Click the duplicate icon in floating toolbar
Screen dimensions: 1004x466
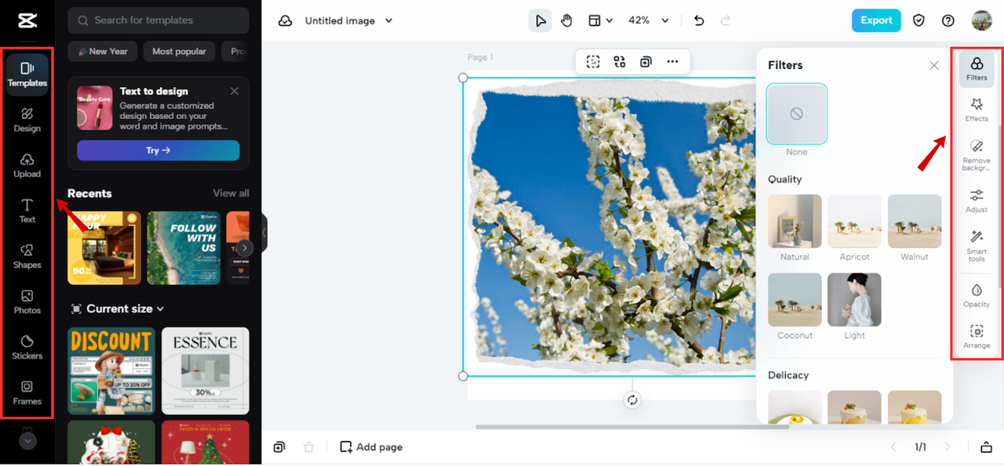[646, 62]
